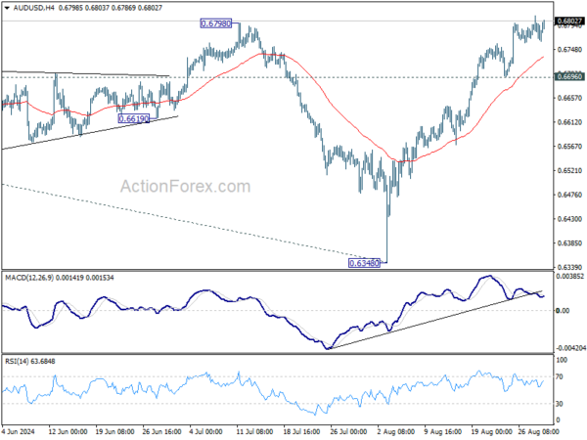
Task: Click the RSI scale level 70
Action: pos(560,376)
